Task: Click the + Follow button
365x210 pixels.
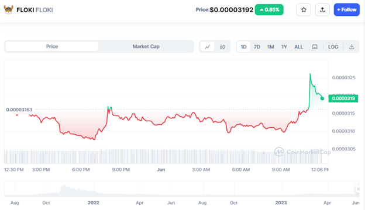Action: tap(347, 10)
